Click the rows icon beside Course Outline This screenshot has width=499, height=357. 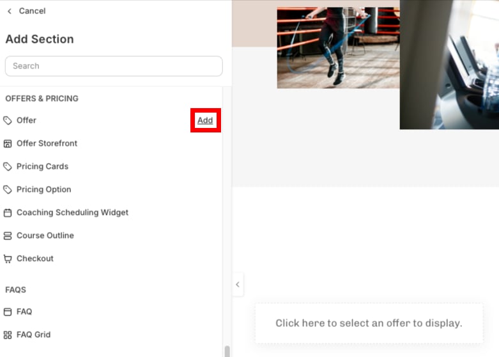click(8, 235)
